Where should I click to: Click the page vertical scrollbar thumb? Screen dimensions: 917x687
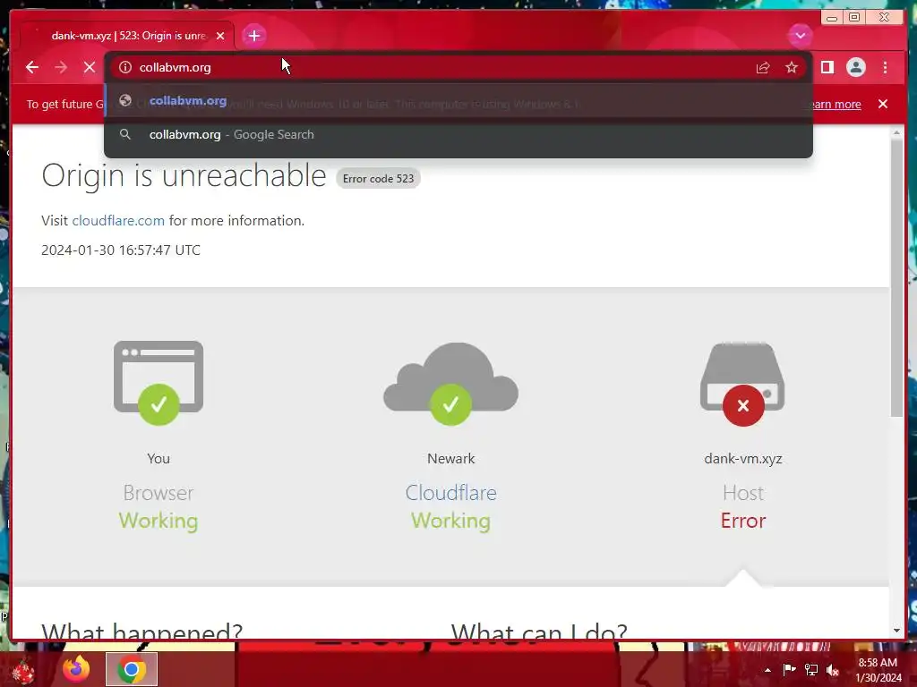coord(896,279)
